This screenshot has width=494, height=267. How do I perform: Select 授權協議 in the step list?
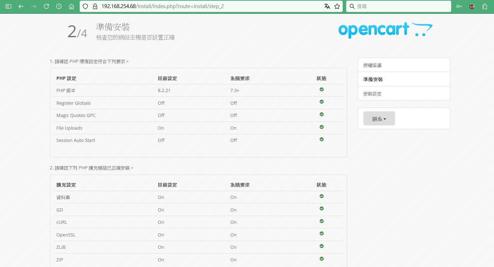tap(372, 65)
